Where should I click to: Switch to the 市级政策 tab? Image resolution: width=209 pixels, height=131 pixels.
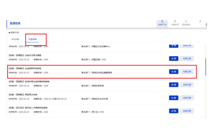15,39
